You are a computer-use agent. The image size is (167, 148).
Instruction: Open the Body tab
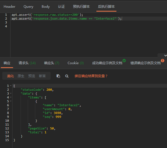(x=46, y=7)
